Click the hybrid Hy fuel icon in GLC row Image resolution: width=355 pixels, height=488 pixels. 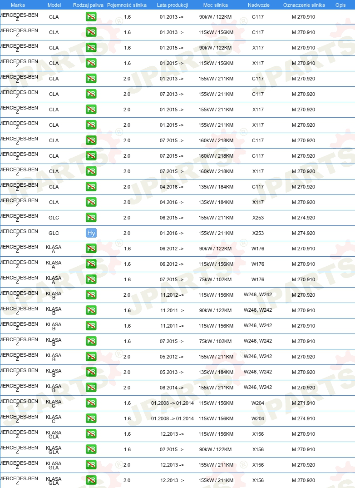(x=91, y=233)
